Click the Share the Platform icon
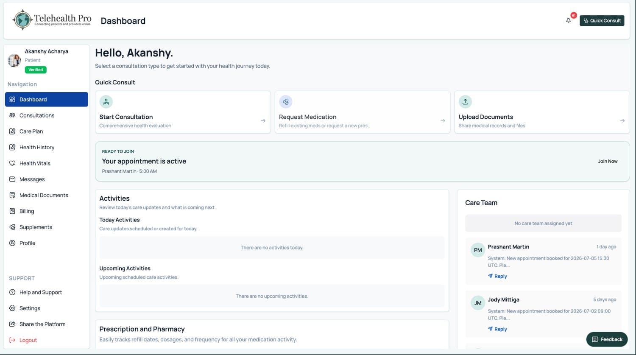 pos(12,324)
